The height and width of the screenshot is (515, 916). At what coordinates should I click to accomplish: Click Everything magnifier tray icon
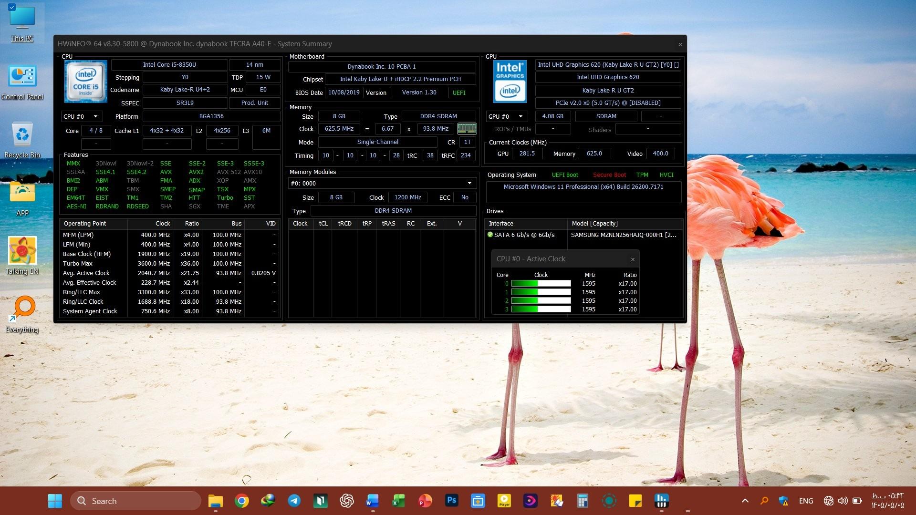(x=764, y=501)
